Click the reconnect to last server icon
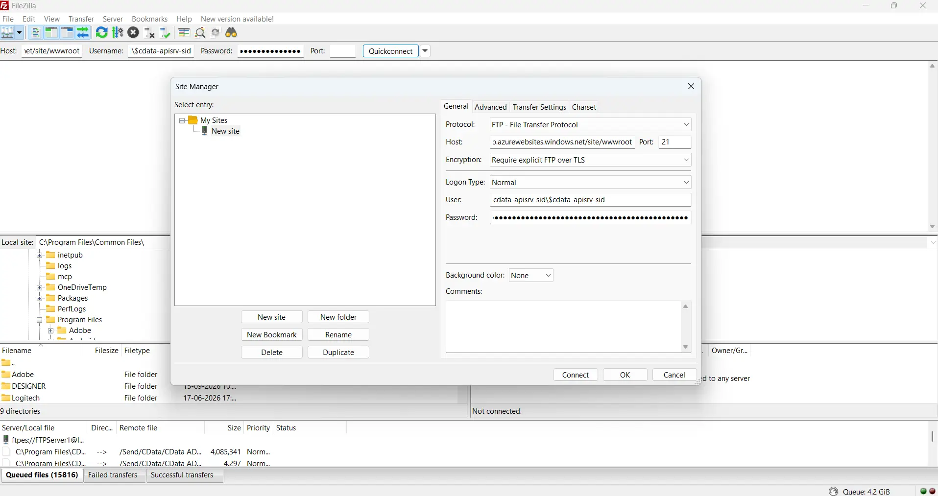 pyautogui.click(x=166, y=33)
